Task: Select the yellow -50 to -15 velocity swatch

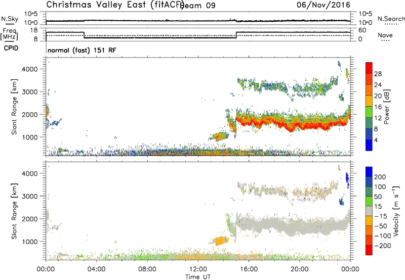Action: (369, 221)
